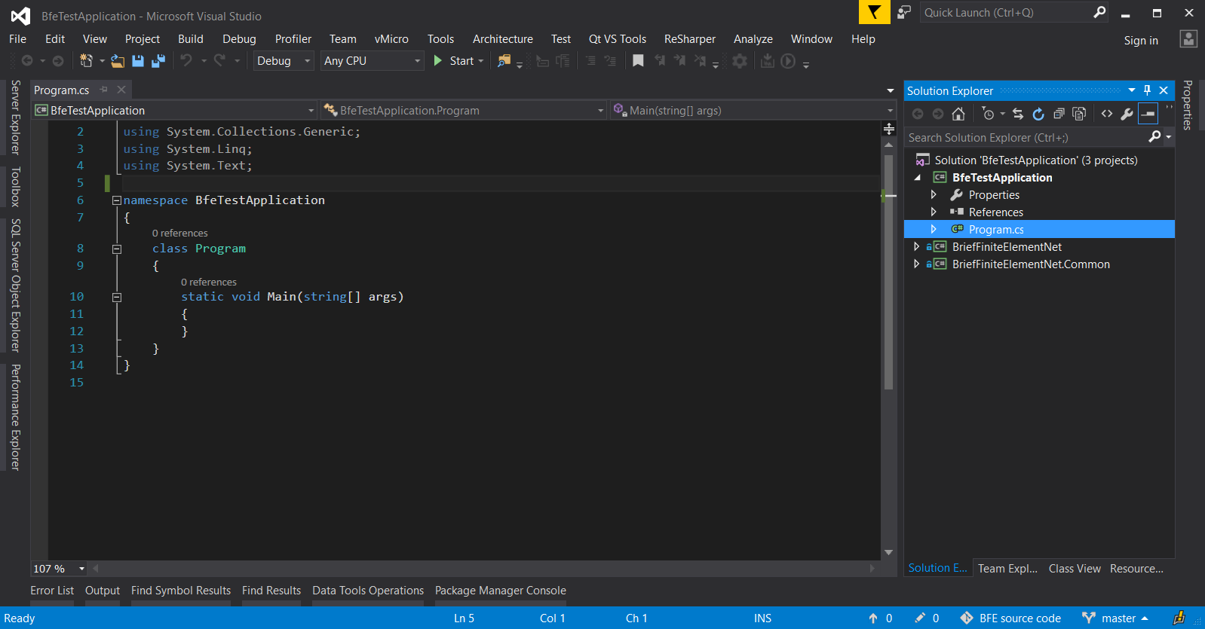Go to Home in Solution Explorer
Image resolution: width=1205 pixels, height=629 pixels.
[x=958, y=114]
